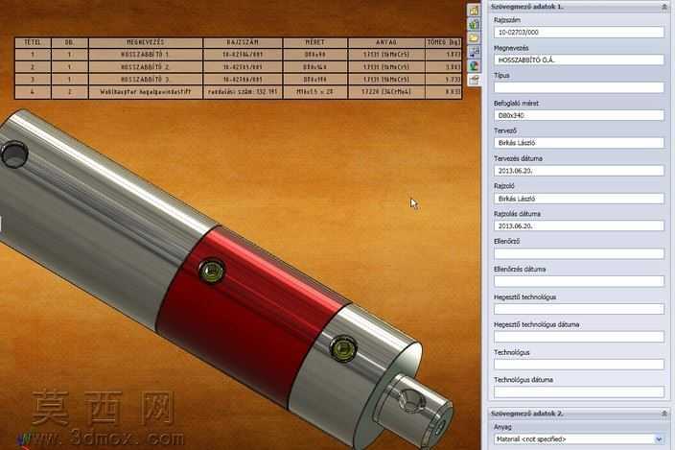The height and width of the screenshot is (450, 675).
Task: Select the set screw on the red segment
Action: tap(212, 271)
